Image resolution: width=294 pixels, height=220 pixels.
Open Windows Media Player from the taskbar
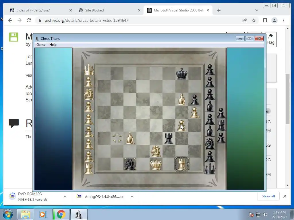pos(43,214)
